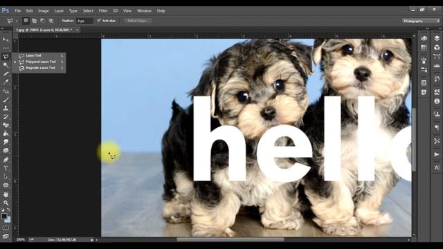443x249 pixels.
Task: Toggle the Anti-alias checkbox
Action: (99, 21)
